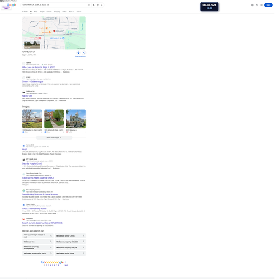Open 'Who Lives on Byron Ln, Elgin' result
The image size is (276, 279).
pos(39,67)
